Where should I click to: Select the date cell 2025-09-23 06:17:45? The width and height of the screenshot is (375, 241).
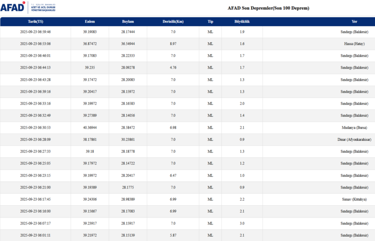(35, 199)
